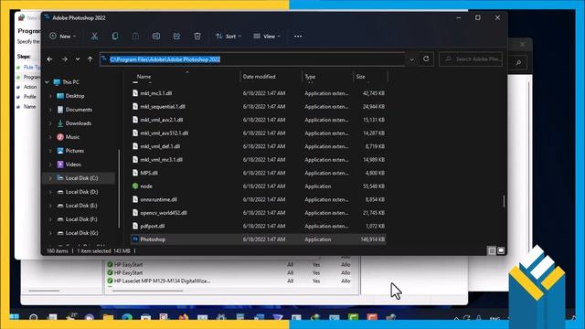Expand the Local Disk (F:) chevron
Image resolution: width=585 pixels, height=329 pixels.
tap(50, 219)
